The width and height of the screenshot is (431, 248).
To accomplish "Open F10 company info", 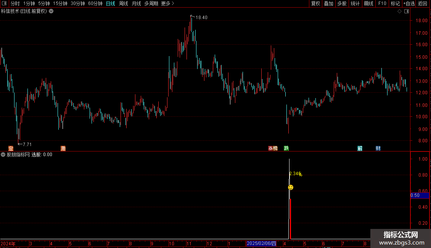I will click(382, 3).
